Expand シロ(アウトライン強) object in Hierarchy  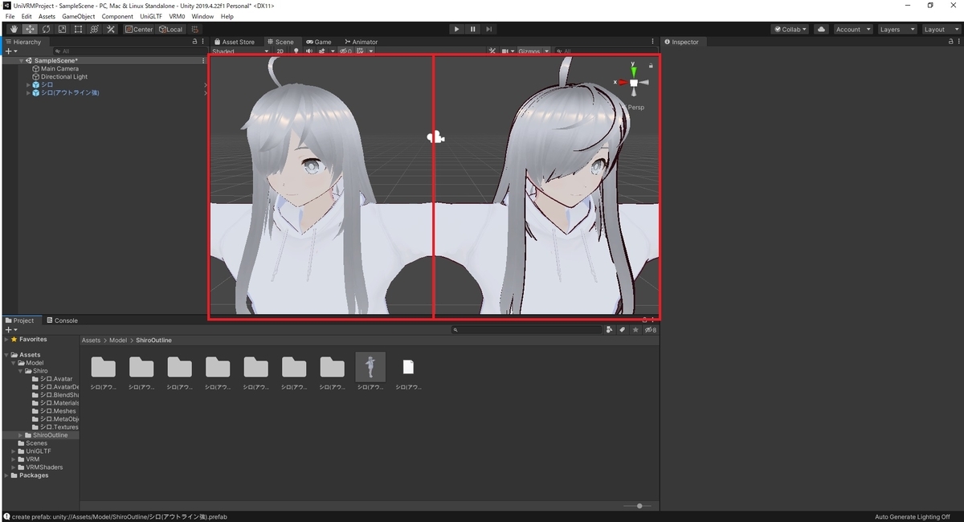coord(28,93)
